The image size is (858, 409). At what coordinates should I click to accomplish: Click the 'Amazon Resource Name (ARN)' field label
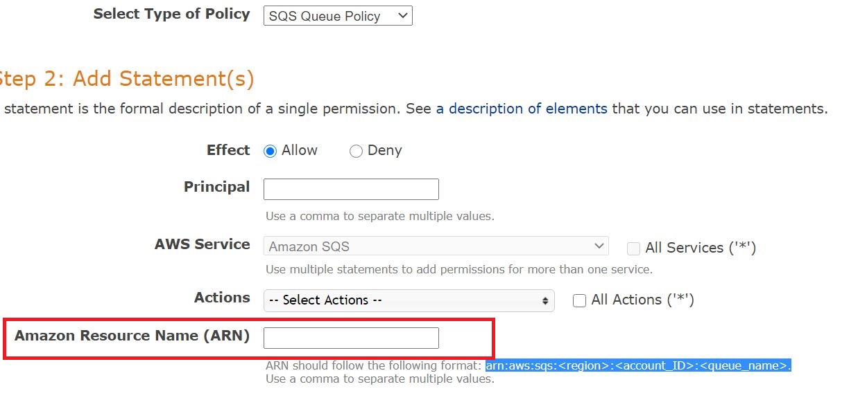click(x=132, y=336)
